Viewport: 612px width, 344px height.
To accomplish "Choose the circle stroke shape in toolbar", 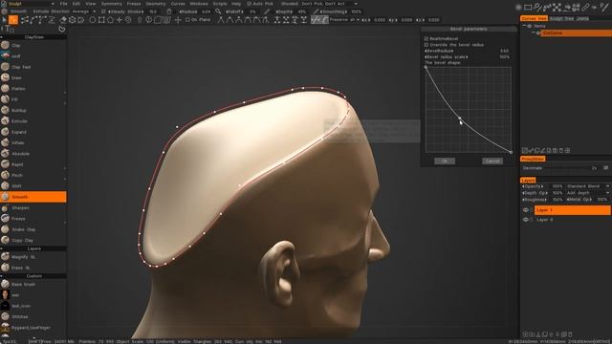I will 93,20.
